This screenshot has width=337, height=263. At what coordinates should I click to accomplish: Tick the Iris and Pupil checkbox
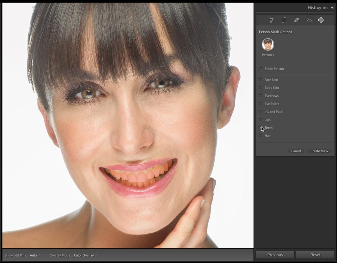point(261,112)
